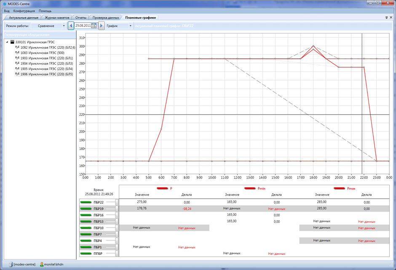The height and width of the screenshot is (270, 396).
Task: Click the monitel\khdn user icon in status bar
Action: tap(41, 265)
